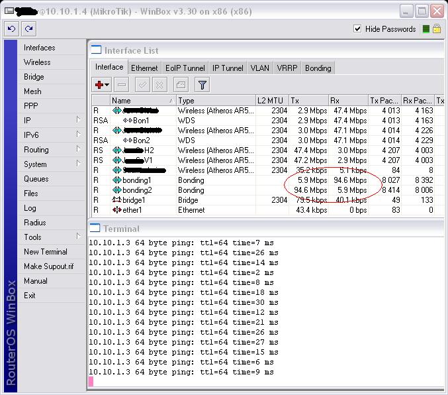Switch to the VLAN tab
448x395 pixels.
click(x=259, y=68)
